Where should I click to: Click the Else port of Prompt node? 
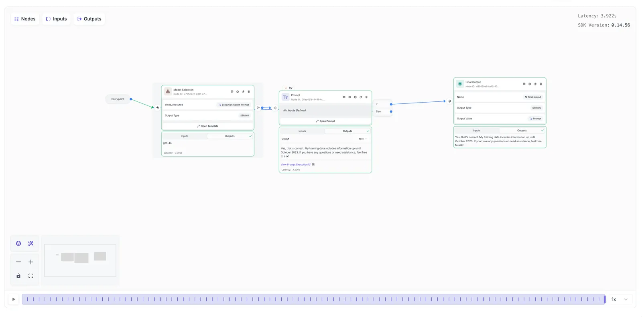tap(391, 111)
